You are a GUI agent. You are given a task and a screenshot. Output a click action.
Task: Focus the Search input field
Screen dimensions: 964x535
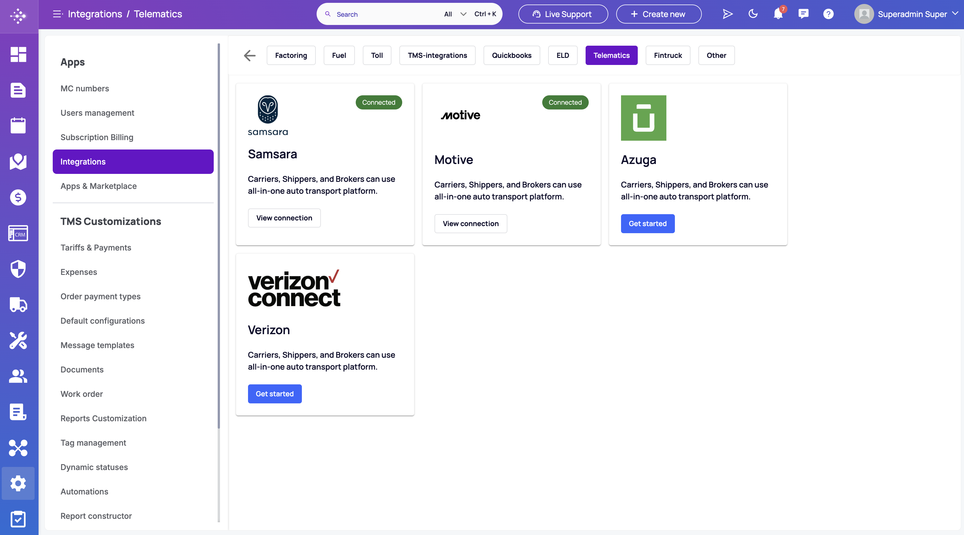pyautogui.click(x=385, y=14)
